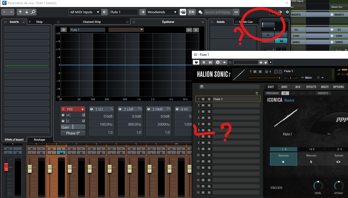
Task: Toggle the 4 HI band power
Action: point(177,109)
